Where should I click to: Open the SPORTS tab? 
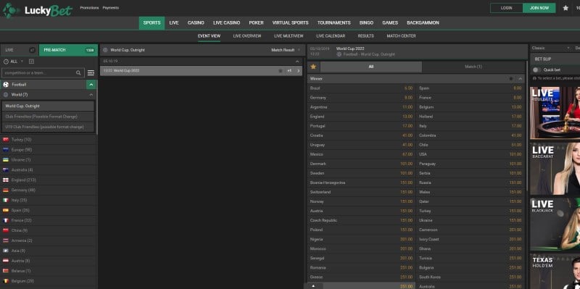coord(152,23)
